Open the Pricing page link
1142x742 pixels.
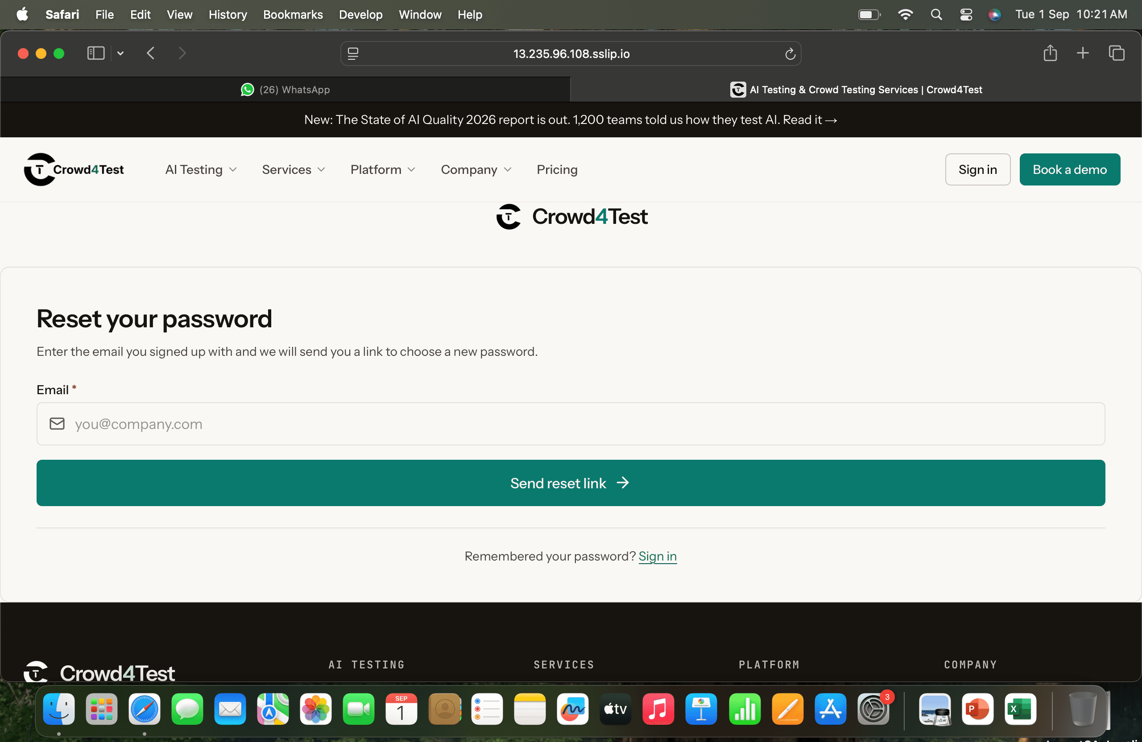coord(557,170)
